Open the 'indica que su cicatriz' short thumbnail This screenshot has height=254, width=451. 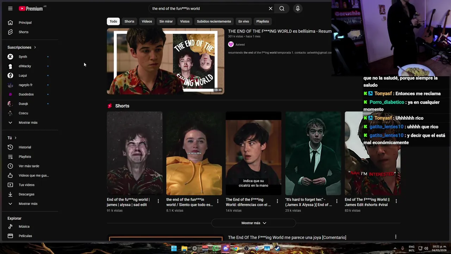(254, 153)
